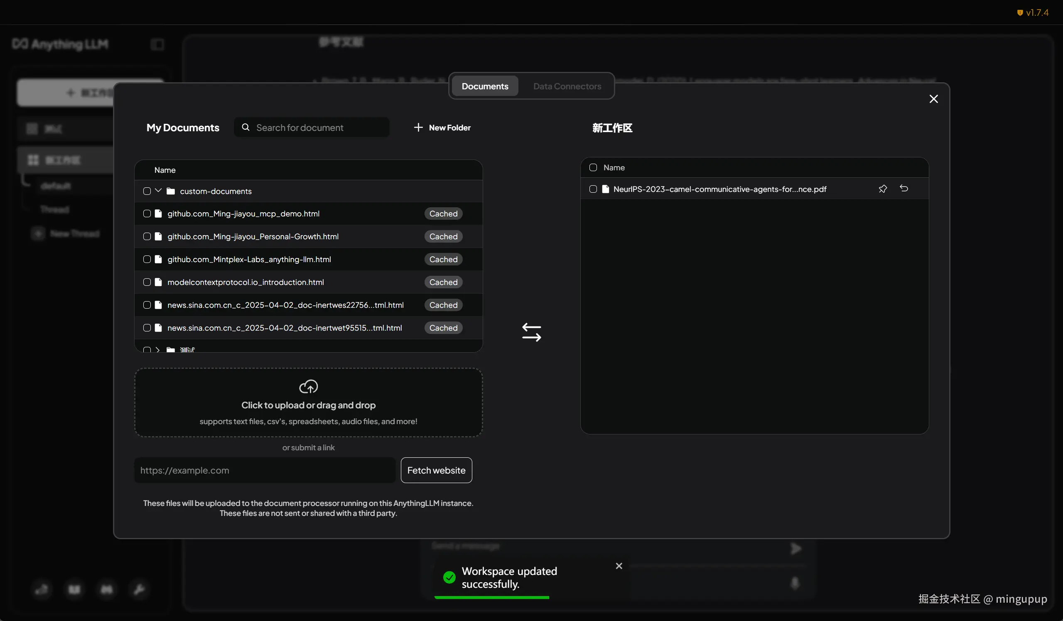Click the cloud upload icon

point(308,386)
